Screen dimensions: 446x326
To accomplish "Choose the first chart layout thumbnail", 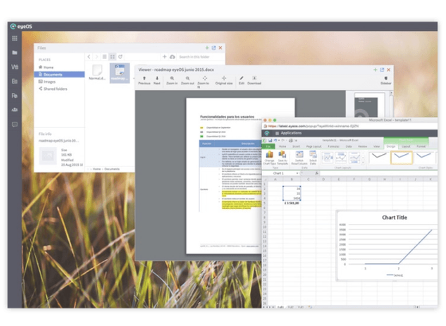I will tap(327, 158).
